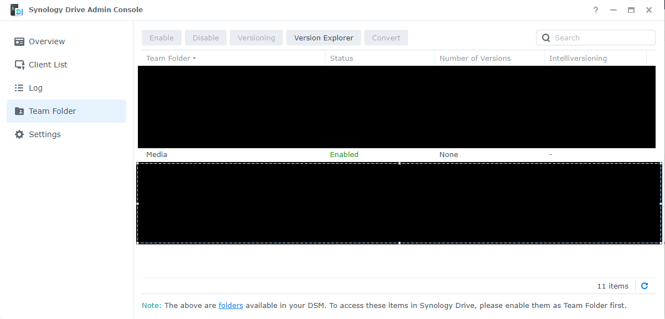The width and height of the screenshot is (665, 319).
Task: Click the Enable button in the toolbar
Action: click(161, 37)
